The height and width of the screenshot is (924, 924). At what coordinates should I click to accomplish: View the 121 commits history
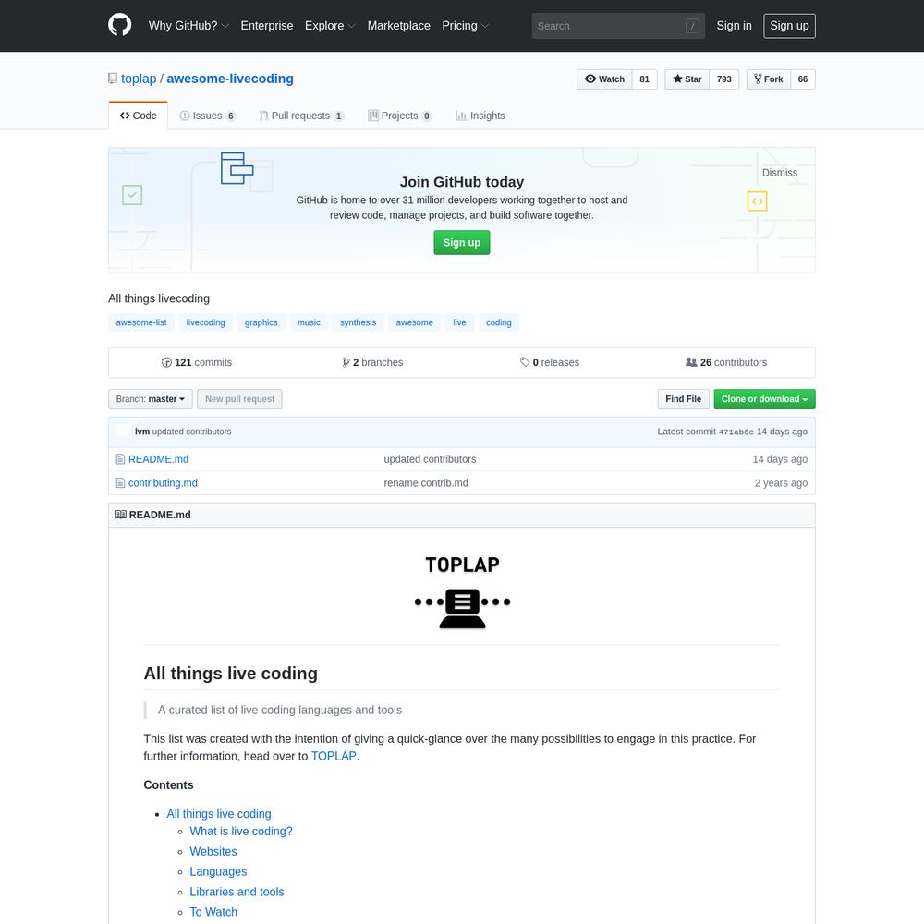197,362
